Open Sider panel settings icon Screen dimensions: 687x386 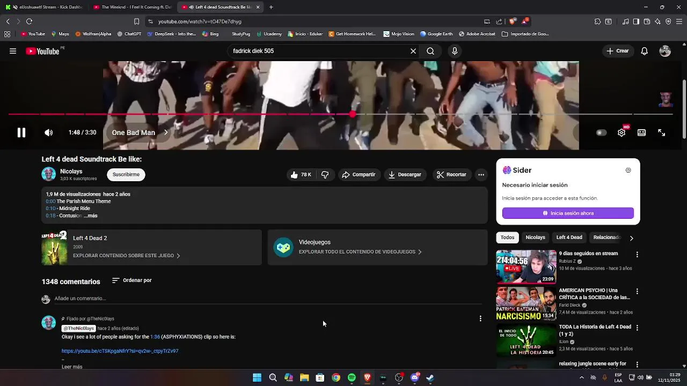pyautogui.click(x=628, y=170)
